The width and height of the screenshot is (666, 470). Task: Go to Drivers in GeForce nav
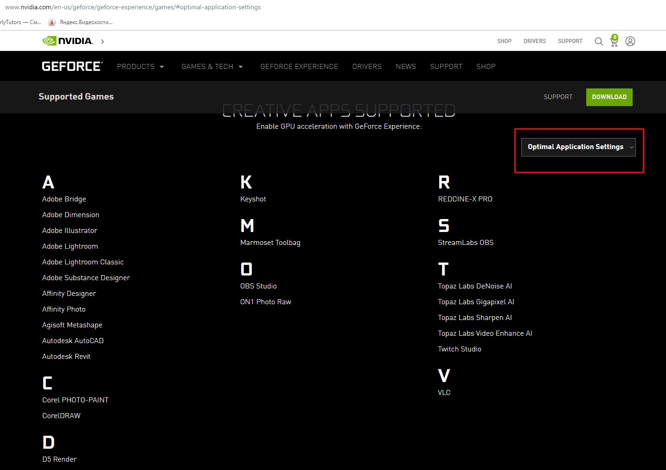click(x=367, y=67)
